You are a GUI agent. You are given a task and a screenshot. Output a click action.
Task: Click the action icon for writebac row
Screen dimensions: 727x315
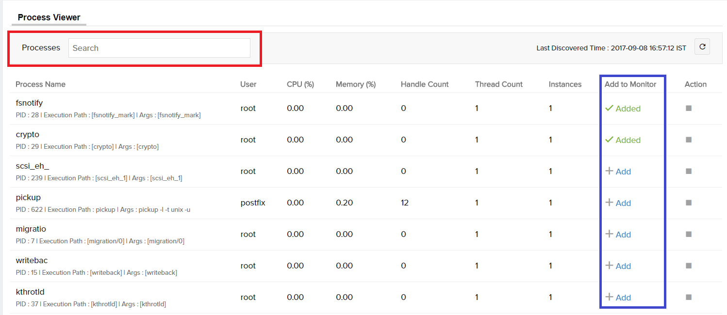[x=688, y=266]
